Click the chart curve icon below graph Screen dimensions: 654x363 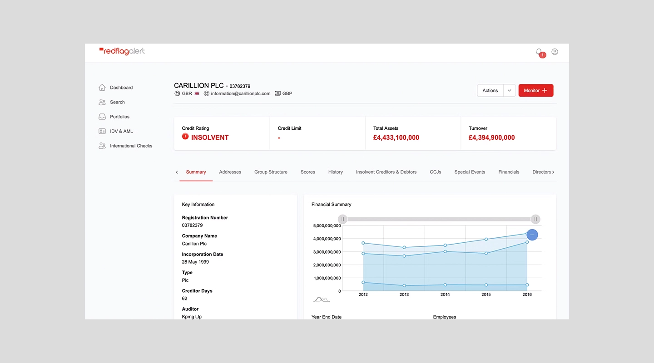pyautogui.click(x=322, y=299)
